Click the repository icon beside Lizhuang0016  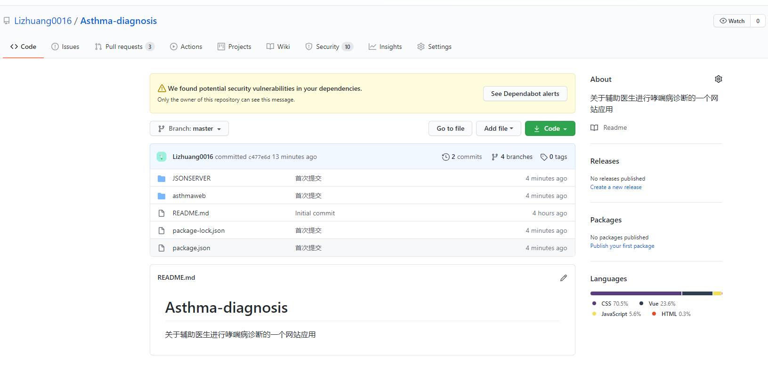pyautogui.click(x=7, y=21)
